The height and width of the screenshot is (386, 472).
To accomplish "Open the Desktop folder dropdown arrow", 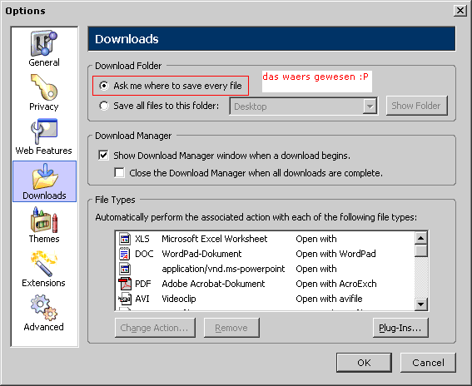I will (x=370, y=106).
